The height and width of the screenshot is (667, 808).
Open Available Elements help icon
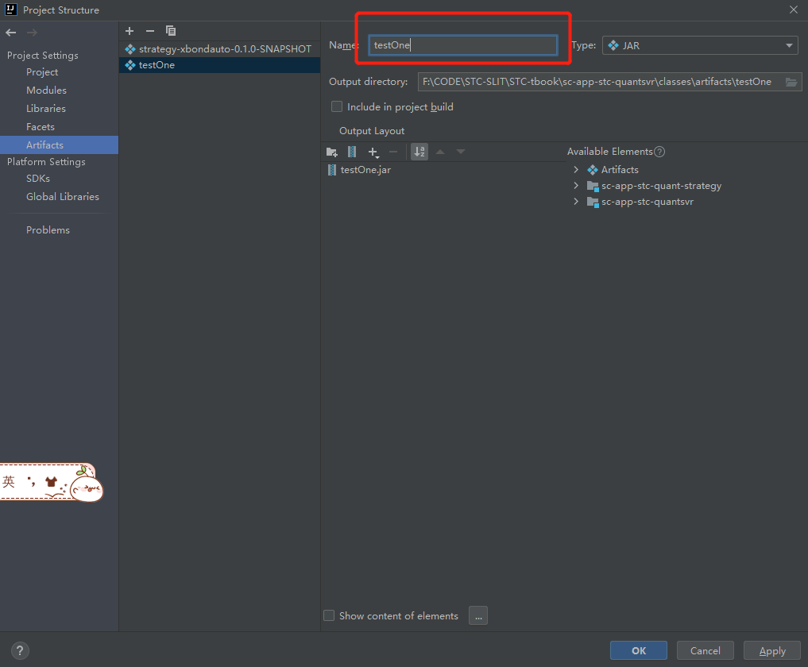(x=659, y=152)
